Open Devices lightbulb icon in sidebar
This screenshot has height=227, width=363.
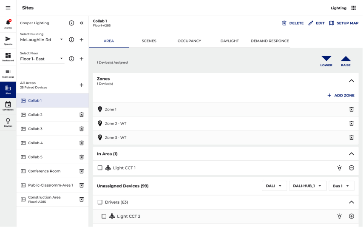point(8,121)
